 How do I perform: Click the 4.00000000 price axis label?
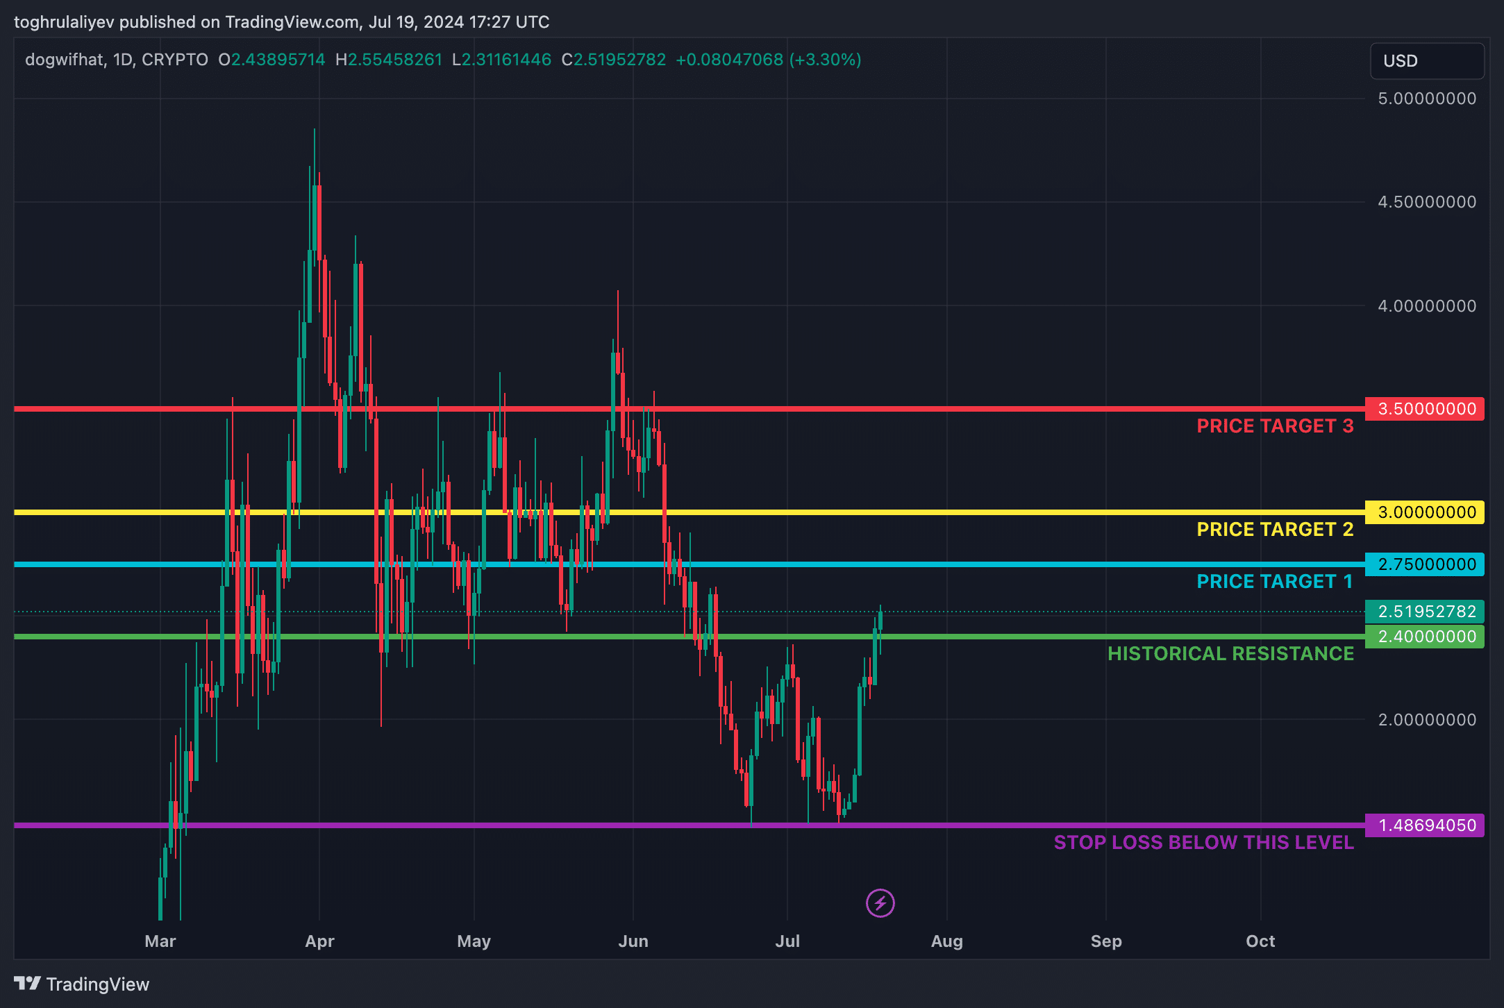coord(1427,306)
